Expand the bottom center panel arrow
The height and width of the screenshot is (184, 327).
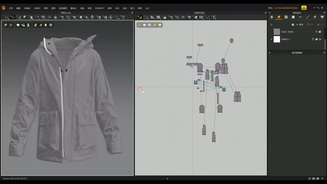pyautogui.click(x=168, y=179)
